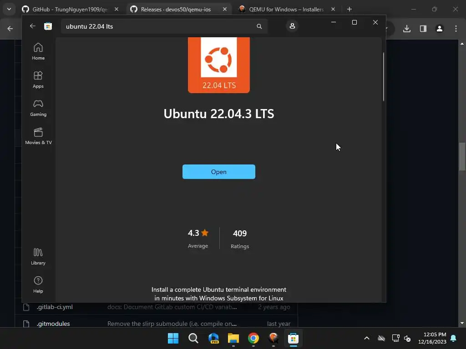Viewport: 466px width, 349px height.
Task: Open File Explorer from the taskbar
Action: pyautogui.click(x=233, y=338)
